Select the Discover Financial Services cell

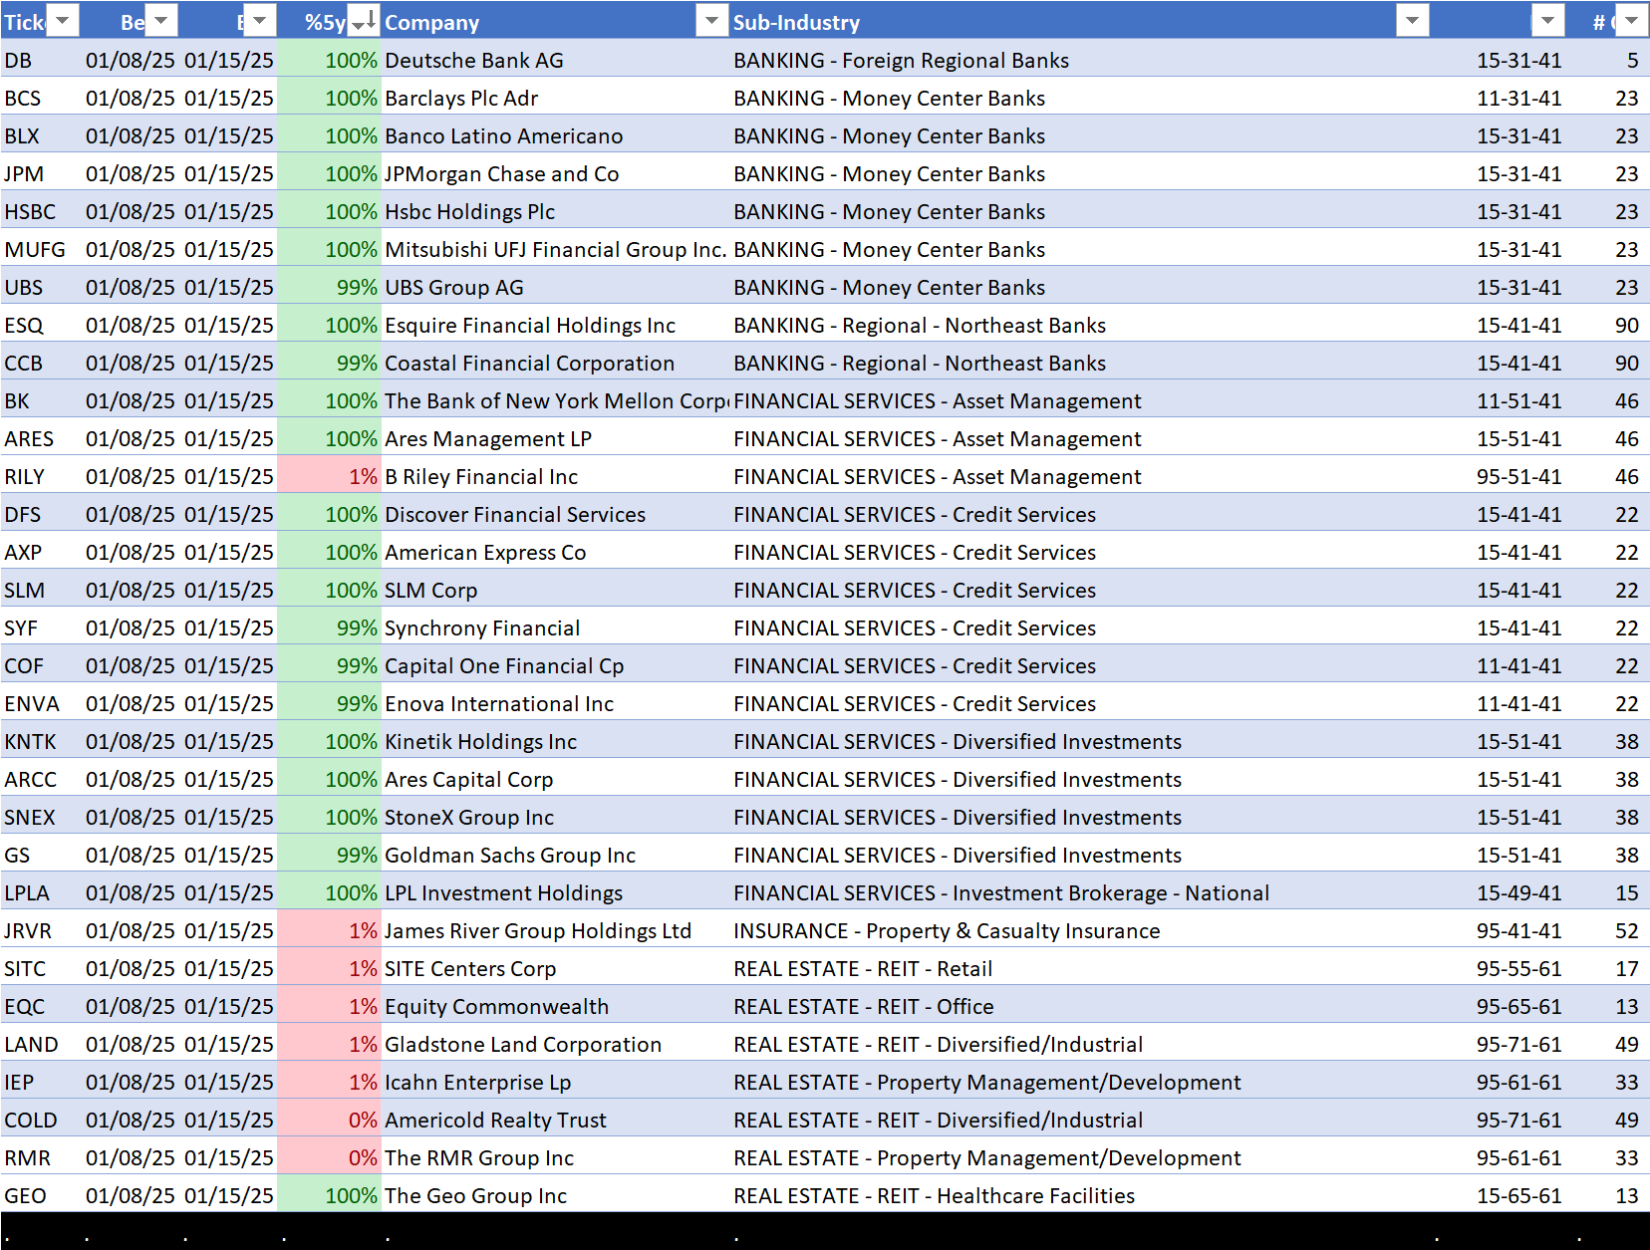coord(556,515)
